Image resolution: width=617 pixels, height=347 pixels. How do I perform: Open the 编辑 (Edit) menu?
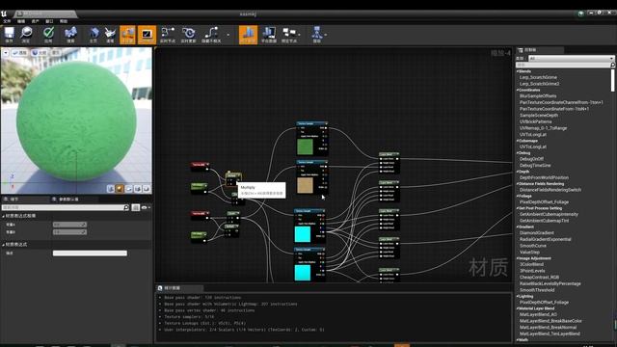click(x=21, y=21)
